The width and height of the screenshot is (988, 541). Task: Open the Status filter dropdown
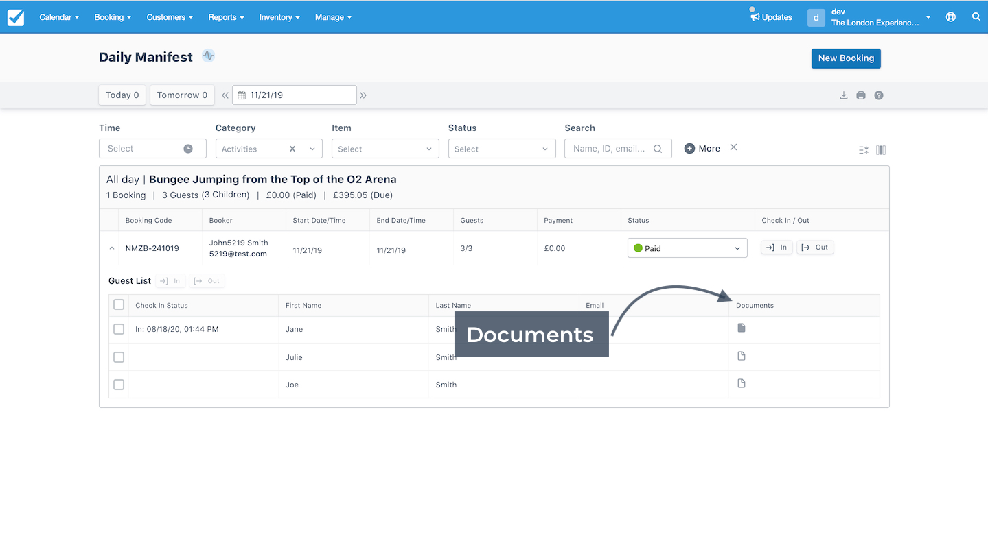[x=502, y=149]
